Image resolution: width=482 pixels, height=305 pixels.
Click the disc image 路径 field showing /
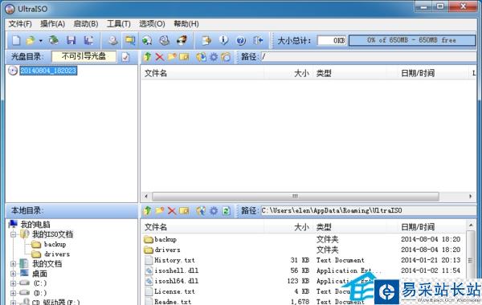click(368, 56)
